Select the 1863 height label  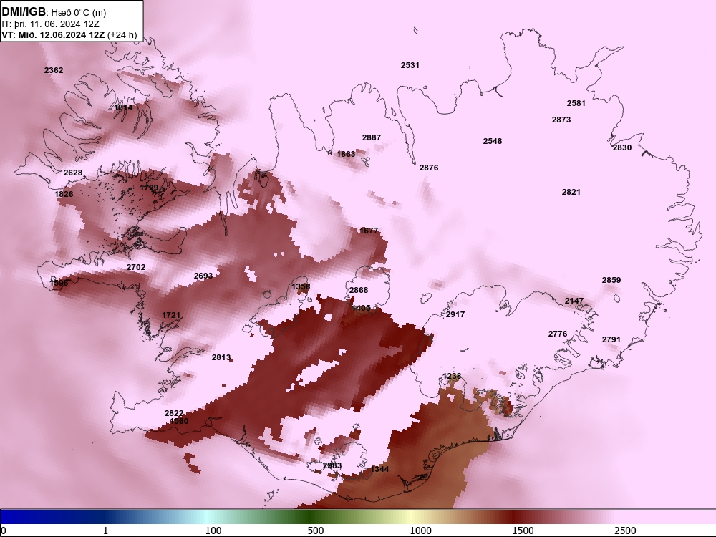346,155
